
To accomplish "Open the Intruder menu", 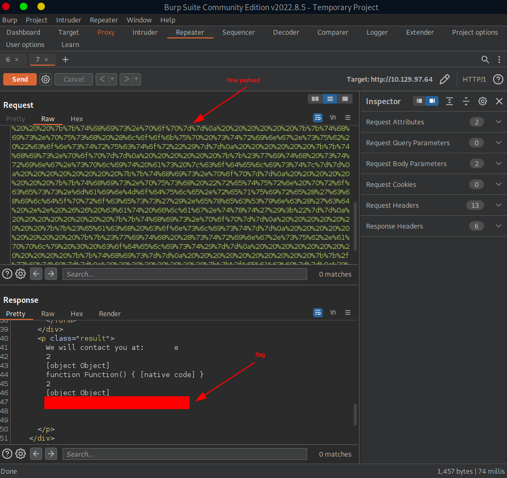I will 68,20.
